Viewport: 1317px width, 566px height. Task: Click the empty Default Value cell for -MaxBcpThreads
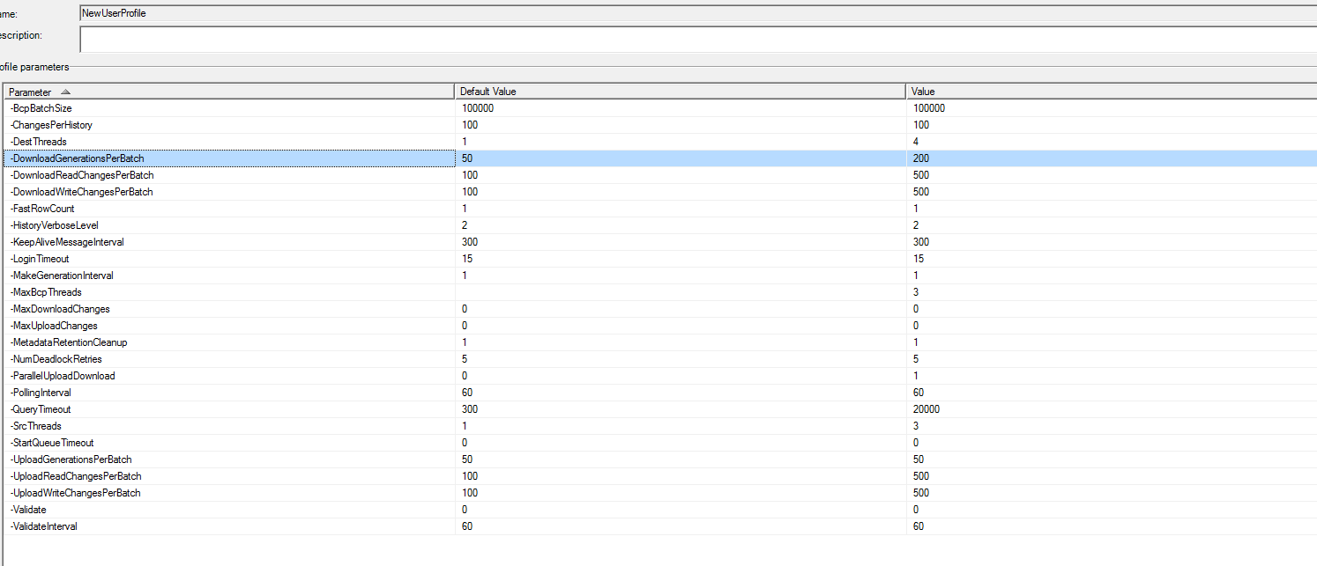pyautogui.click(x=681, y=292)
